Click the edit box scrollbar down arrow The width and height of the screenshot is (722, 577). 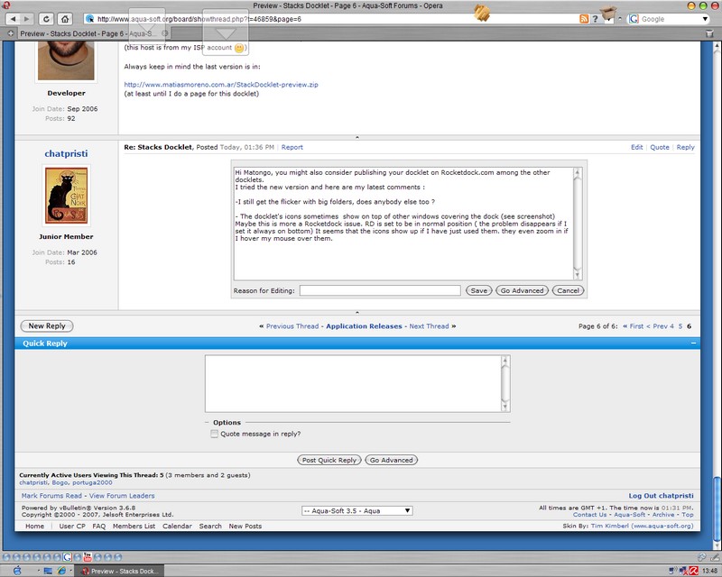pos(578,275)
